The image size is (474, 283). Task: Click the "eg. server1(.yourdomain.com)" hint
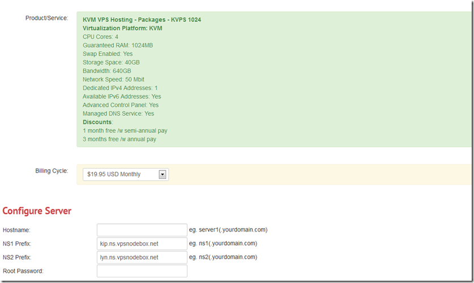(x=228, y=230)
